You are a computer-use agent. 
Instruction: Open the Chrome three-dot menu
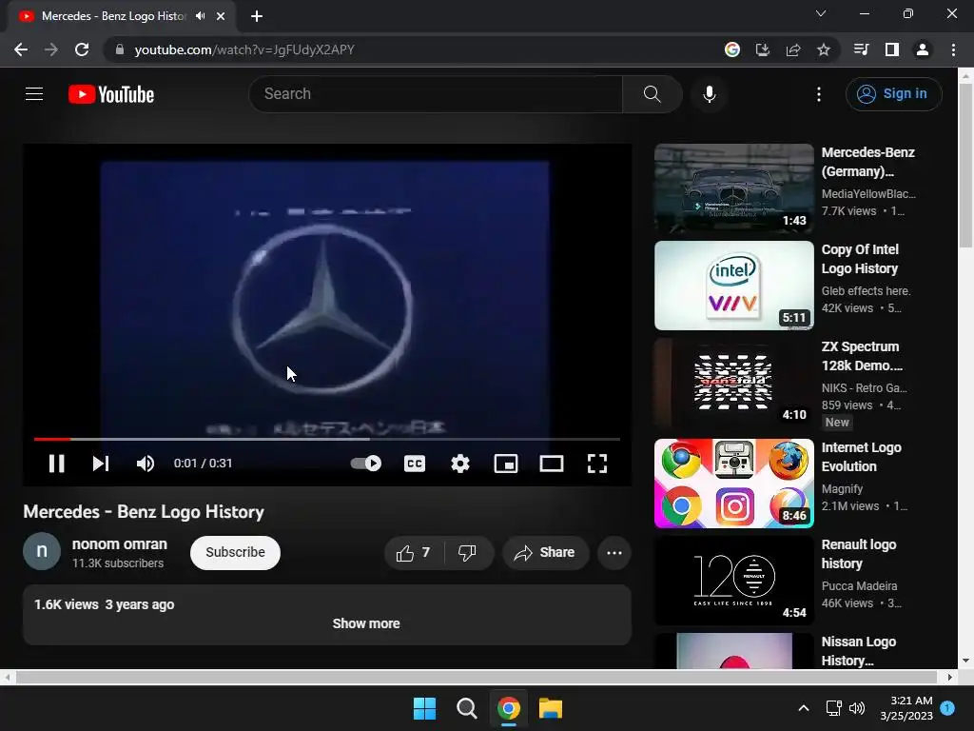point(953,49)
